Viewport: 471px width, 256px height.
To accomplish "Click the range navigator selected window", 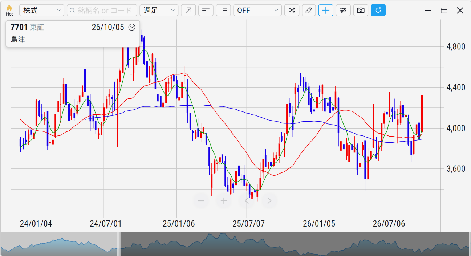I will pos(295,244).
